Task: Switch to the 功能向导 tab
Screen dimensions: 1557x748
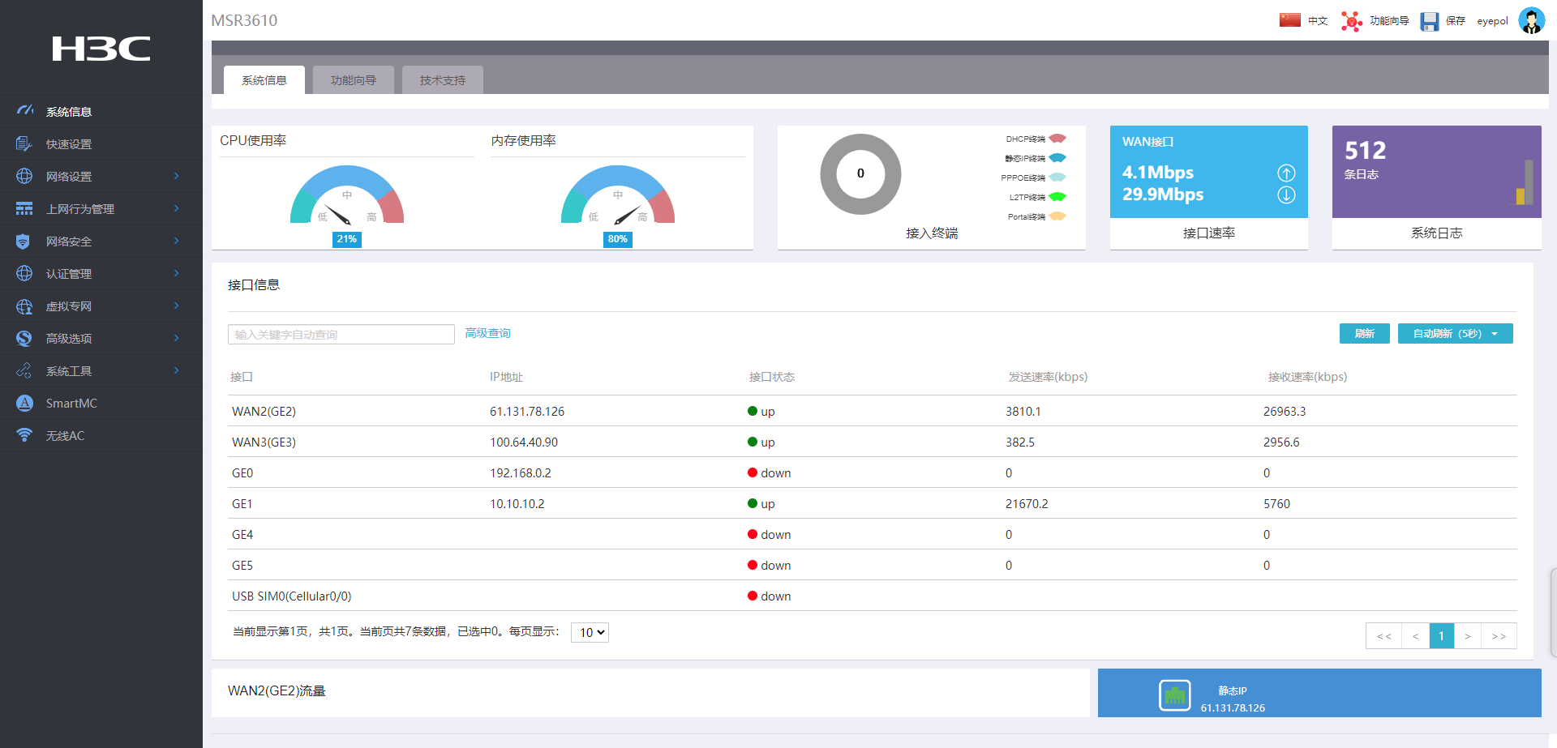Action: coord(354,80)
